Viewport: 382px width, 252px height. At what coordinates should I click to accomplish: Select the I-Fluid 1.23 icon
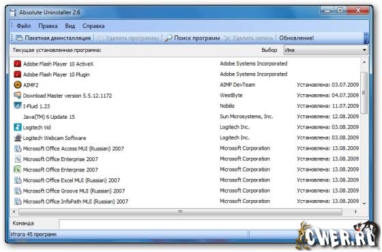(x=18, y=106)
